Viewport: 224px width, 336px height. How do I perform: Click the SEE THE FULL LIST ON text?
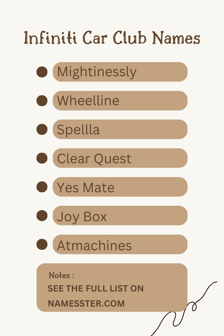96,288
